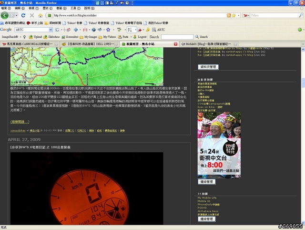Click the wretch.cc URL address field
Viewport: 305px width, 230px height.
point(139,15)
